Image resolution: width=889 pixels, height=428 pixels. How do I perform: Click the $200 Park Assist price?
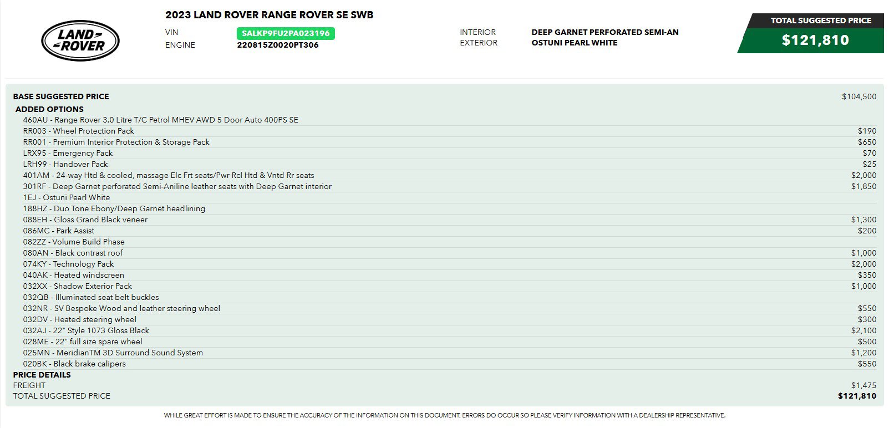pos(867,231)
